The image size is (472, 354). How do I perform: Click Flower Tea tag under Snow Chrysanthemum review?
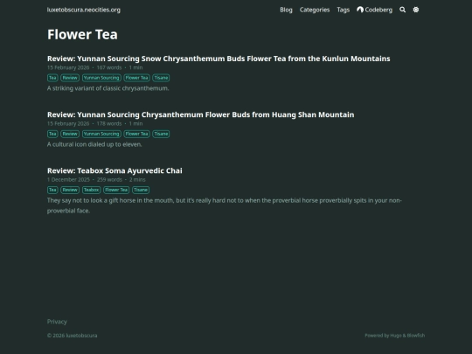136,78
